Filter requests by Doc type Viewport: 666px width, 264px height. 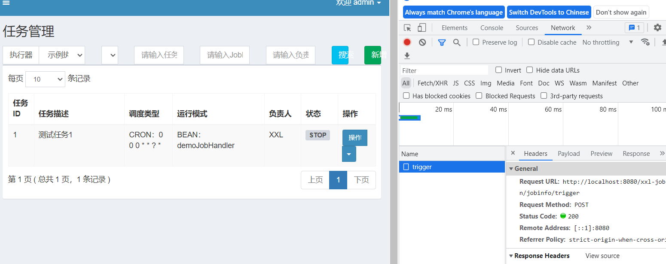tap(544, 83)
